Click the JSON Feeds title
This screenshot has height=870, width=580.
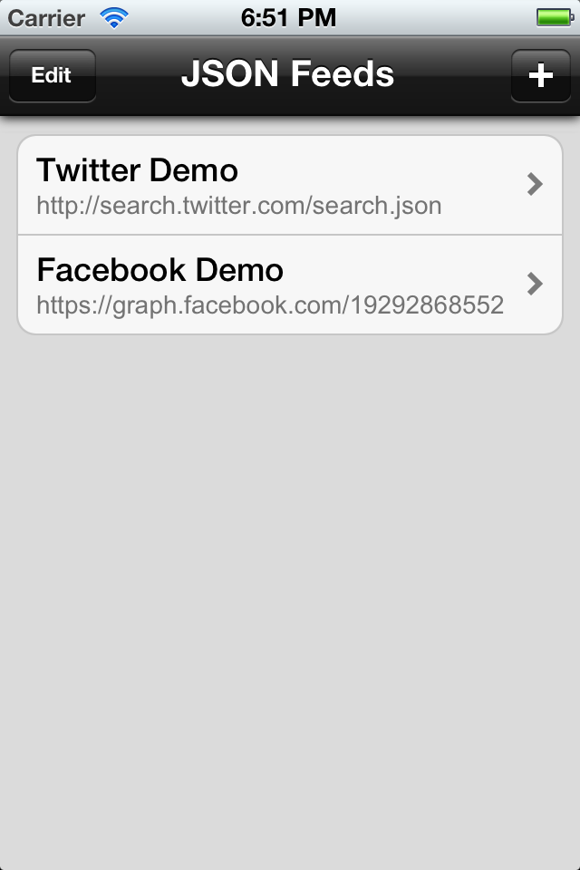pos(287,73)
